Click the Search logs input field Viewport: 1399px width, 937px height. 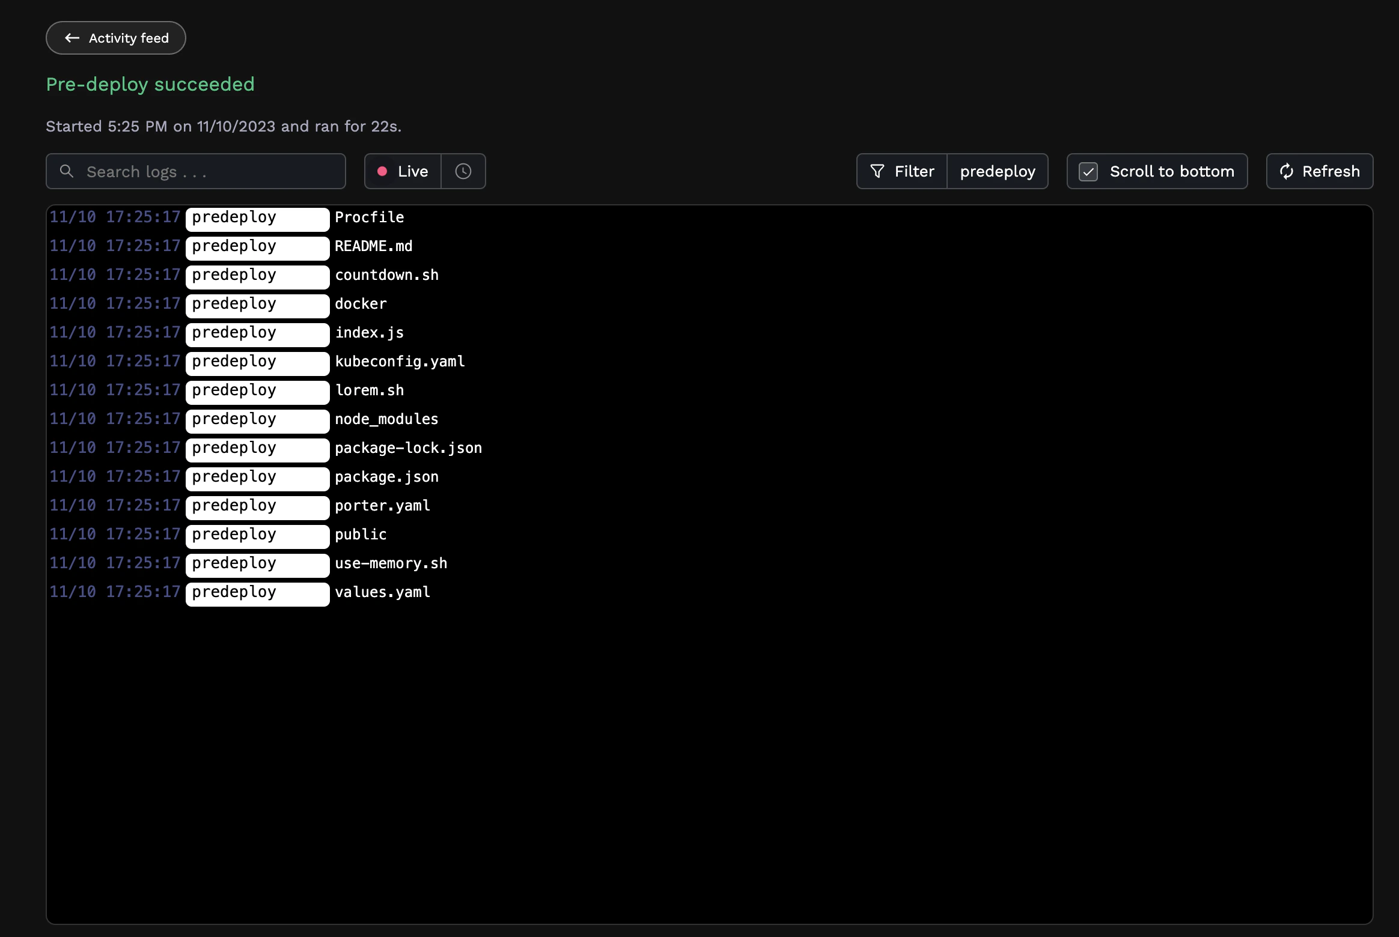[196, 171]
